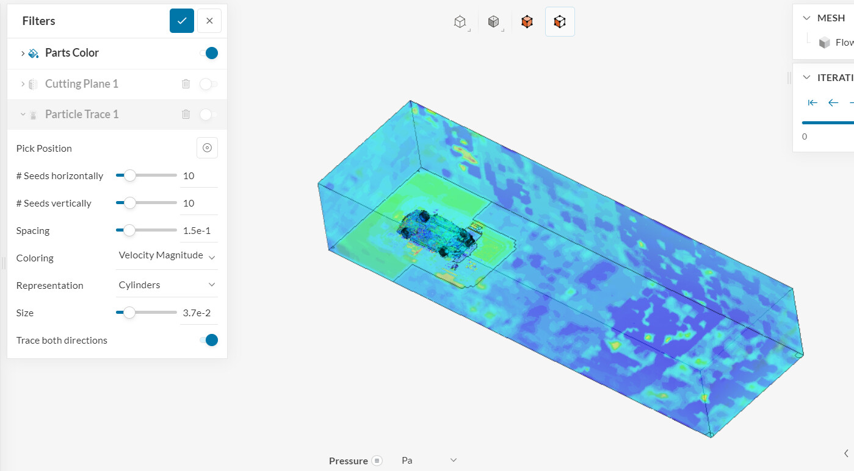Adjust the Seeds horizontally slider
This screenshot has width=854, height=471.
click(147, 175)
